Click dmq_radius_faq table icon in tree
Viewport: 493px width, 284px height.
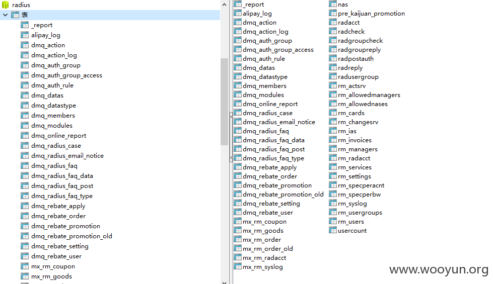[x=25, y=165]
